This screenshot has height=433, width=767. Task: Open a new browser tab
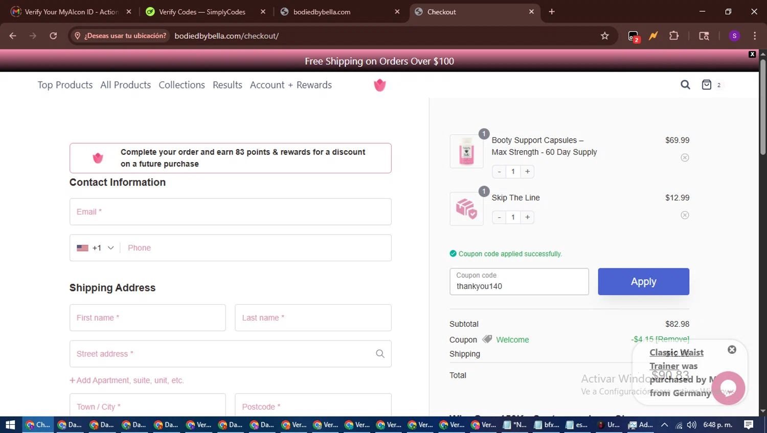pos(552,12)
